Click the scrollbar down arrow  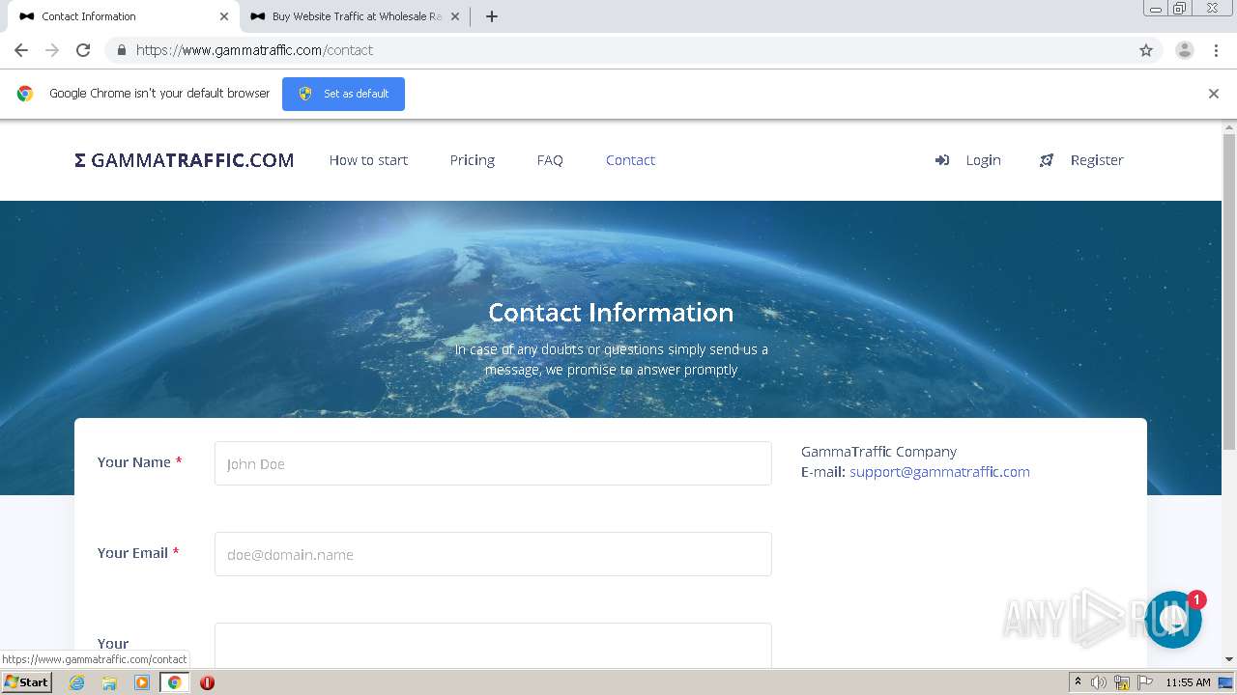point(1229,659)
